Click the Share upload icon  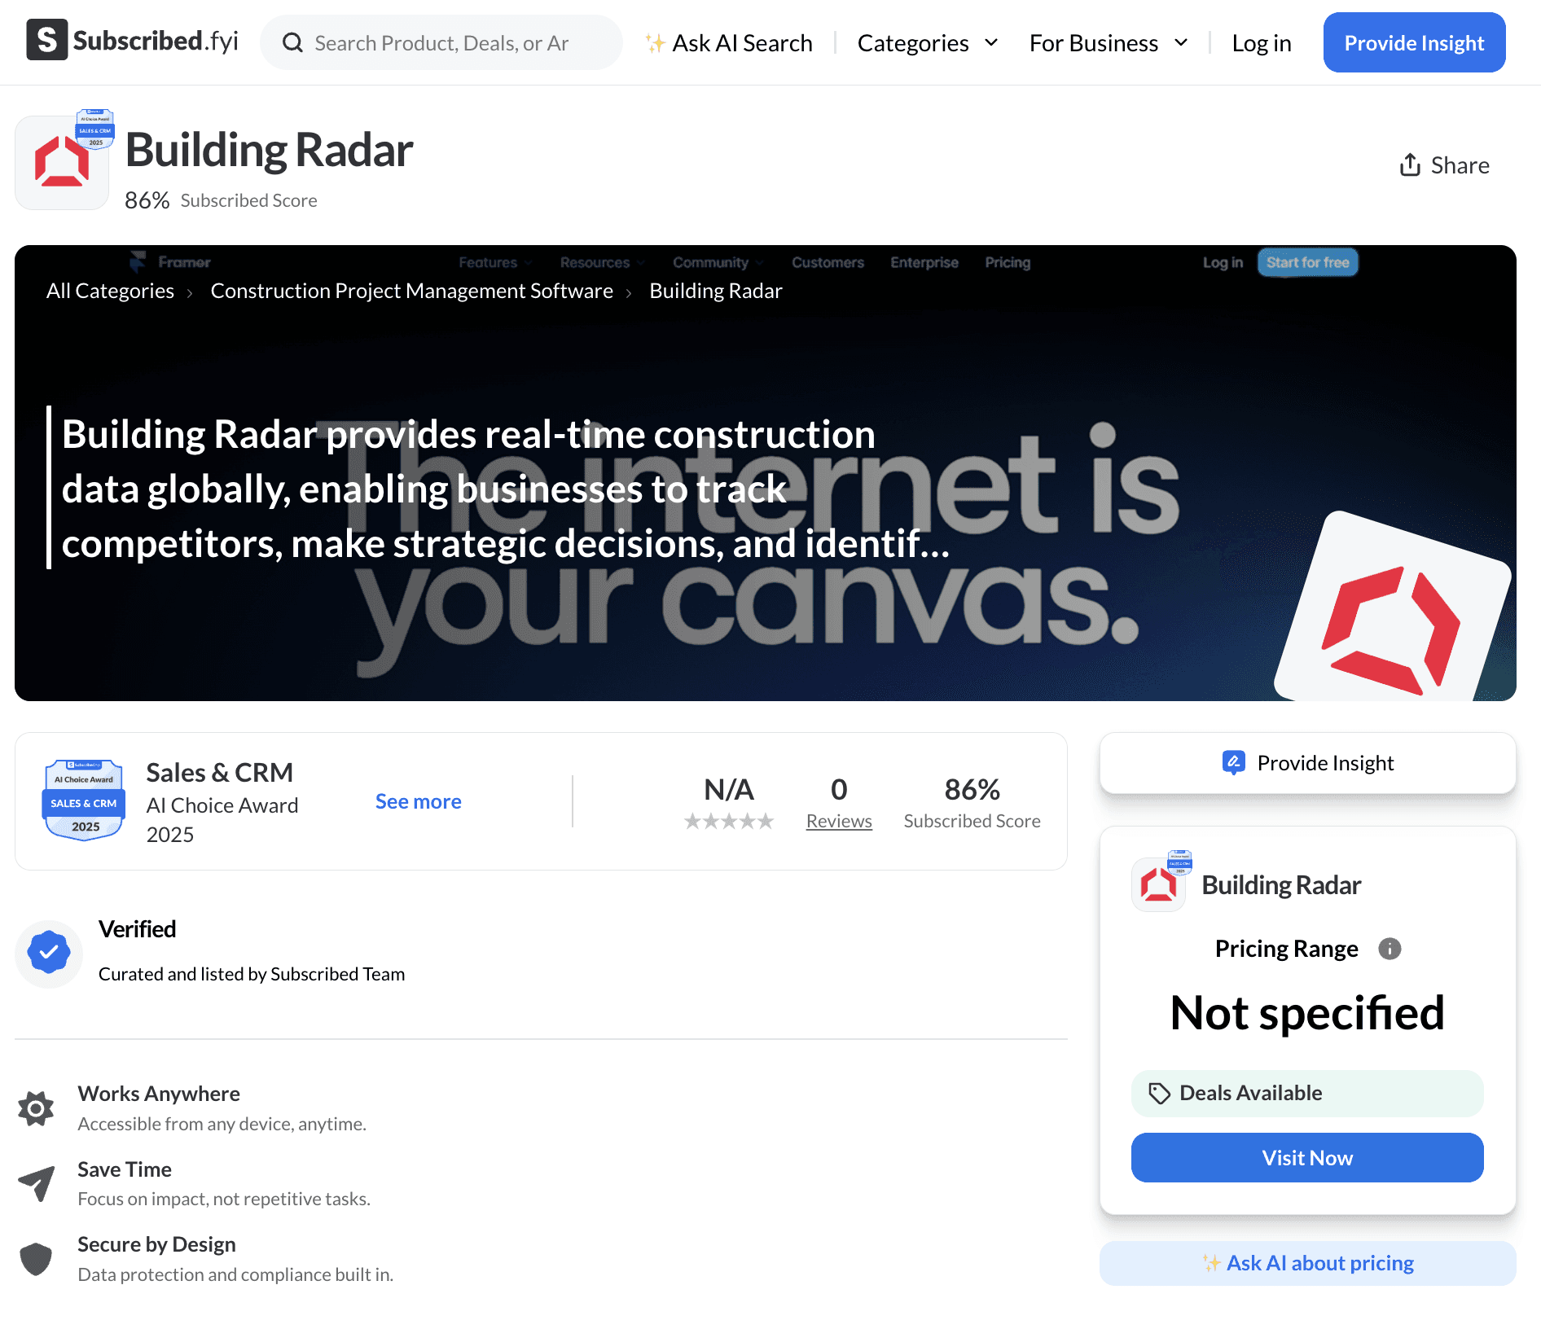(1410, 165)
